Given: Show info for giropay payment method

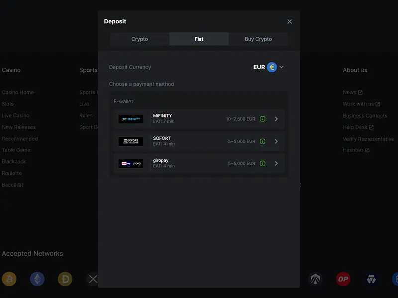Looking at the screenshot, I should click(263, 163).
